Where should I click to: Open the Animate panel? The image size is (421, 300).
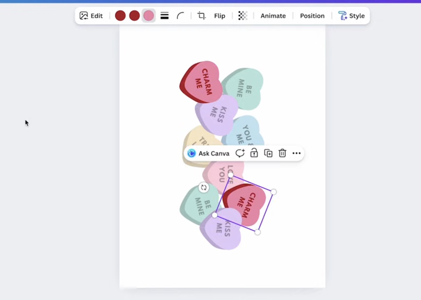point(273,16)
